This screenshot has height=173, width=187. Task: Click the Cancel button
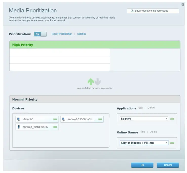click(168, 165)
